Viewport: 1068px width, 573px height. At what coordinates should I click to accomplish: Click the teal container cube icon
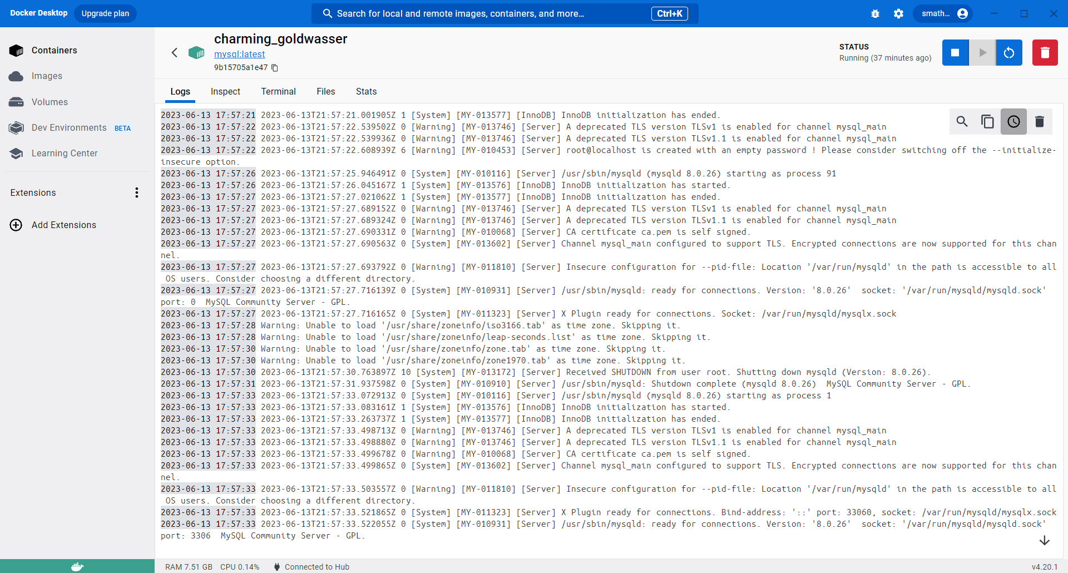(x=196, y=52)
